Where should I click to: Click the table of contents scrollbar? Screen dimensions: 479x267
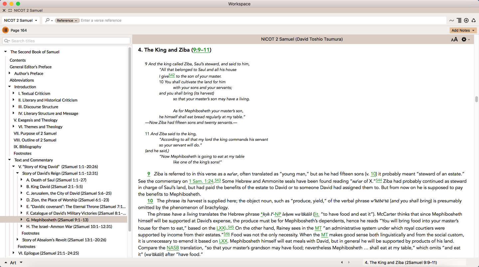pyautogui.click(x=129, y=140)
